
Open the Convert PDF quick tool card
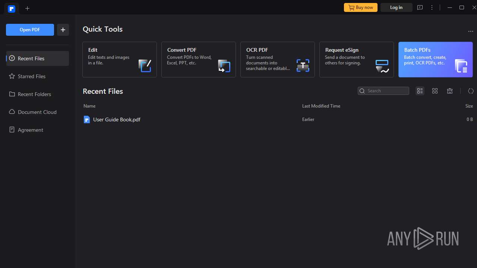pos(199,60)
